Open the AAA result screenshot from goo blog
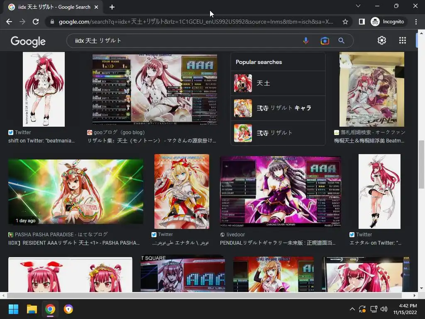The width and height of the screenshot is (425, 319). [154, 89]
